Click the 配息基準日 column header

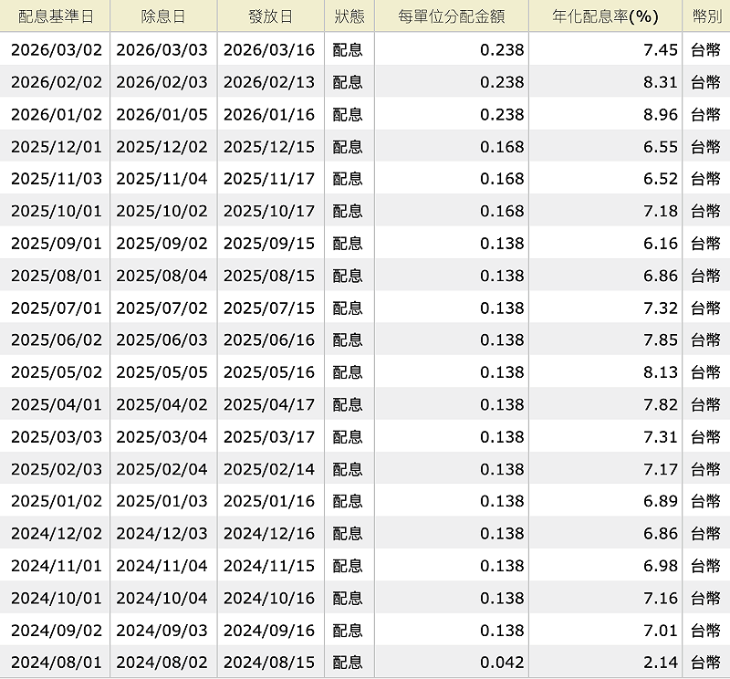coord(57,16)
